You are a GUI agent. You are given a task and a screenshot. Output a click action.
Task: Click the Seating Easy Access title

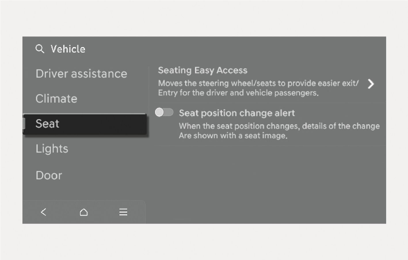(203, 70)
